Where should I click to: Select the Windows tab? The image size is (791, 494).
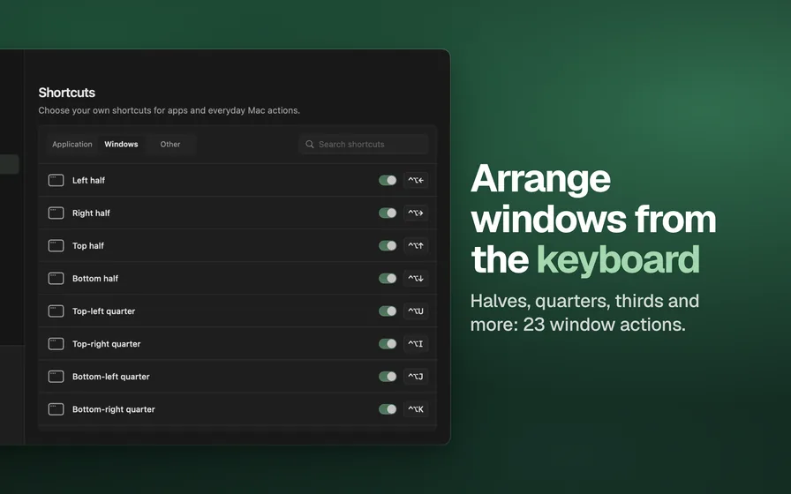121,144
